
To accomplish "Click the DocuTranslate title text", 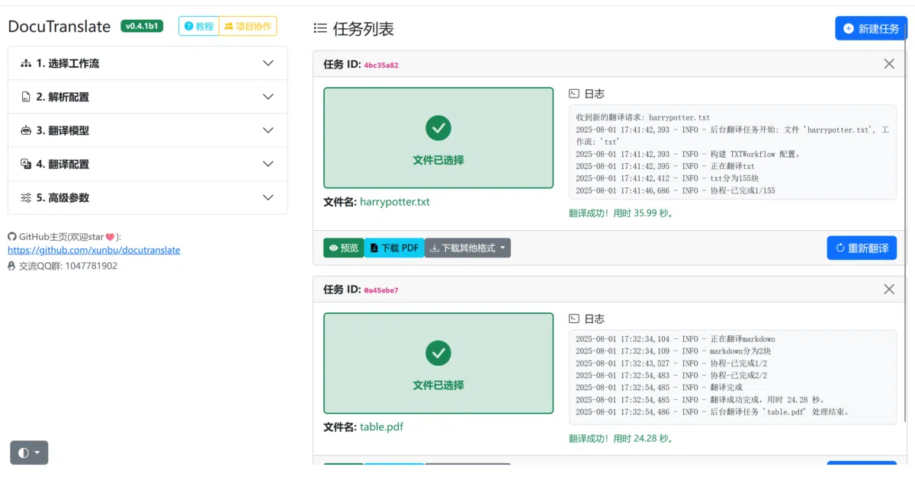I will [59, 27].
